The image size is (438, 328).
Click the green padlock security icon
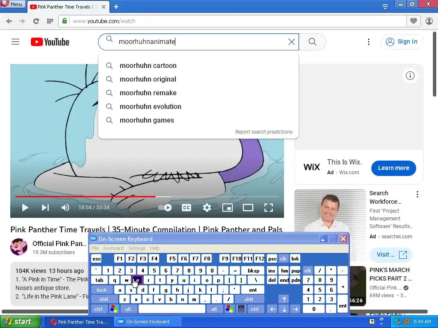coord(65,21)
